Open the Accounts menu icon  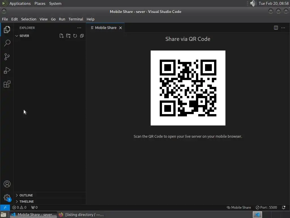coord(7,184)
